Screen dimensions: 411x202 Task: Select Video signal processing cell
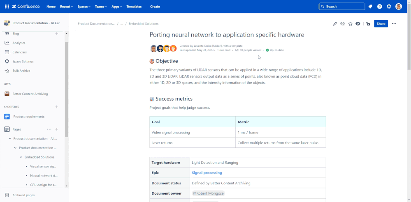[x=193, y=132]
